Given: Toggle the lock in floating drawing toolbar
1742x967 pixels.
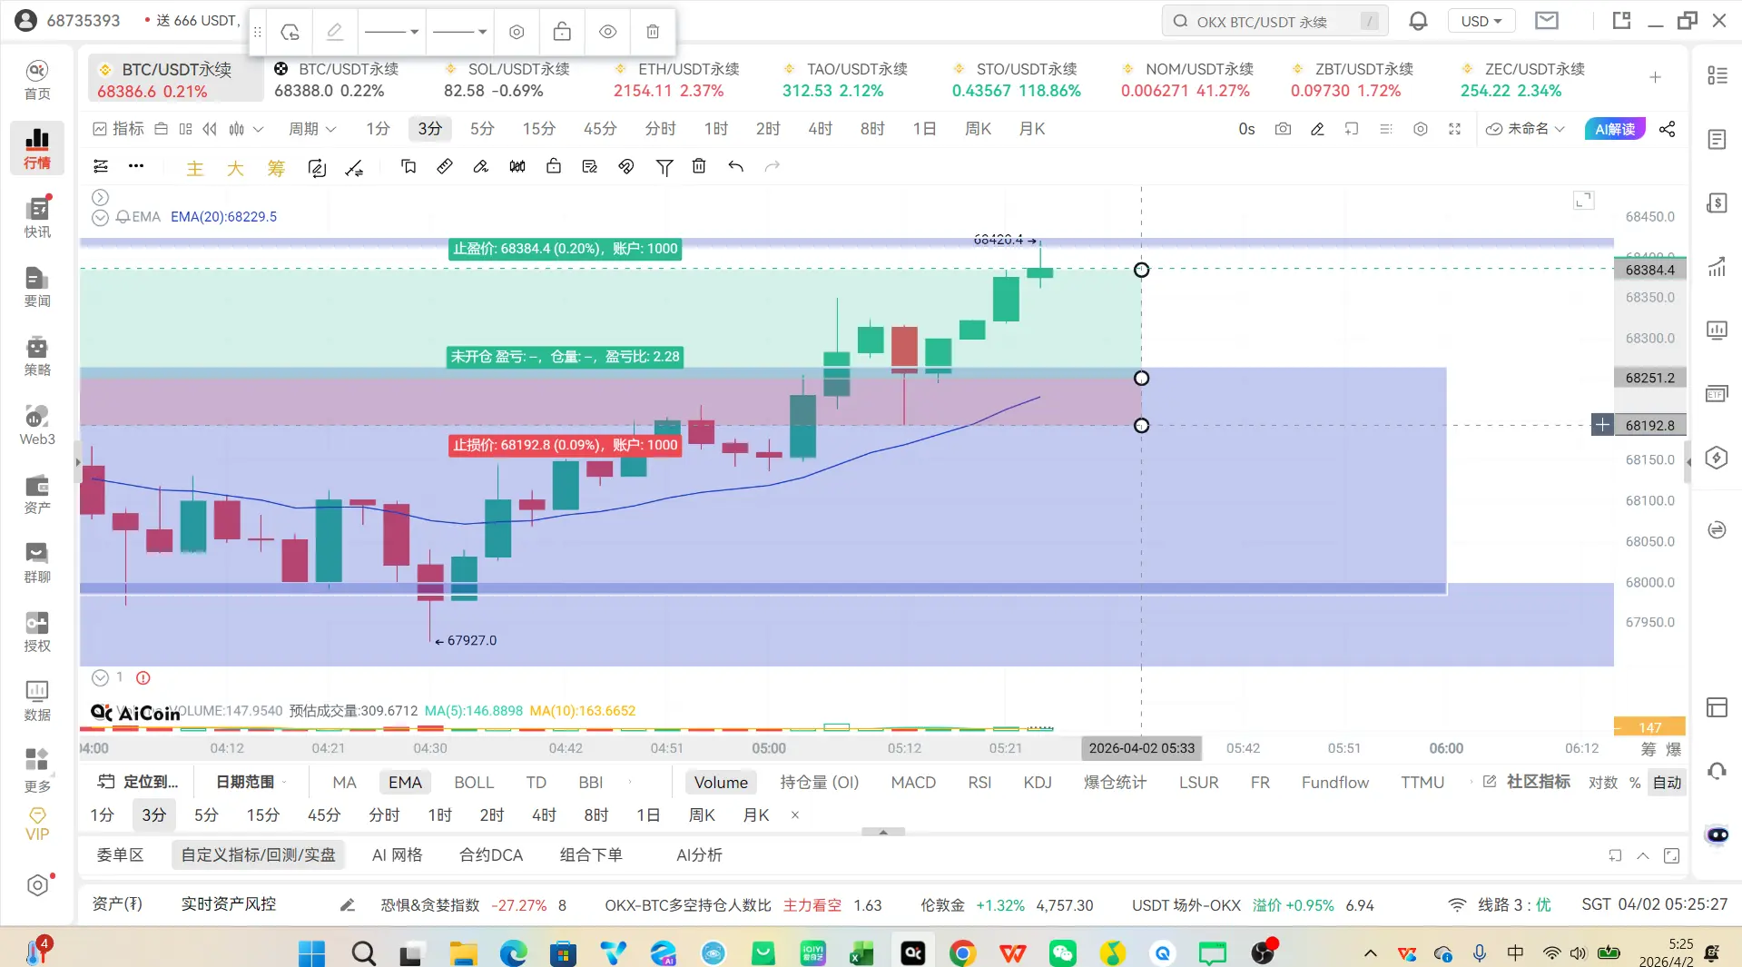Looking at the screenshot, I should (x=562, y=32).
